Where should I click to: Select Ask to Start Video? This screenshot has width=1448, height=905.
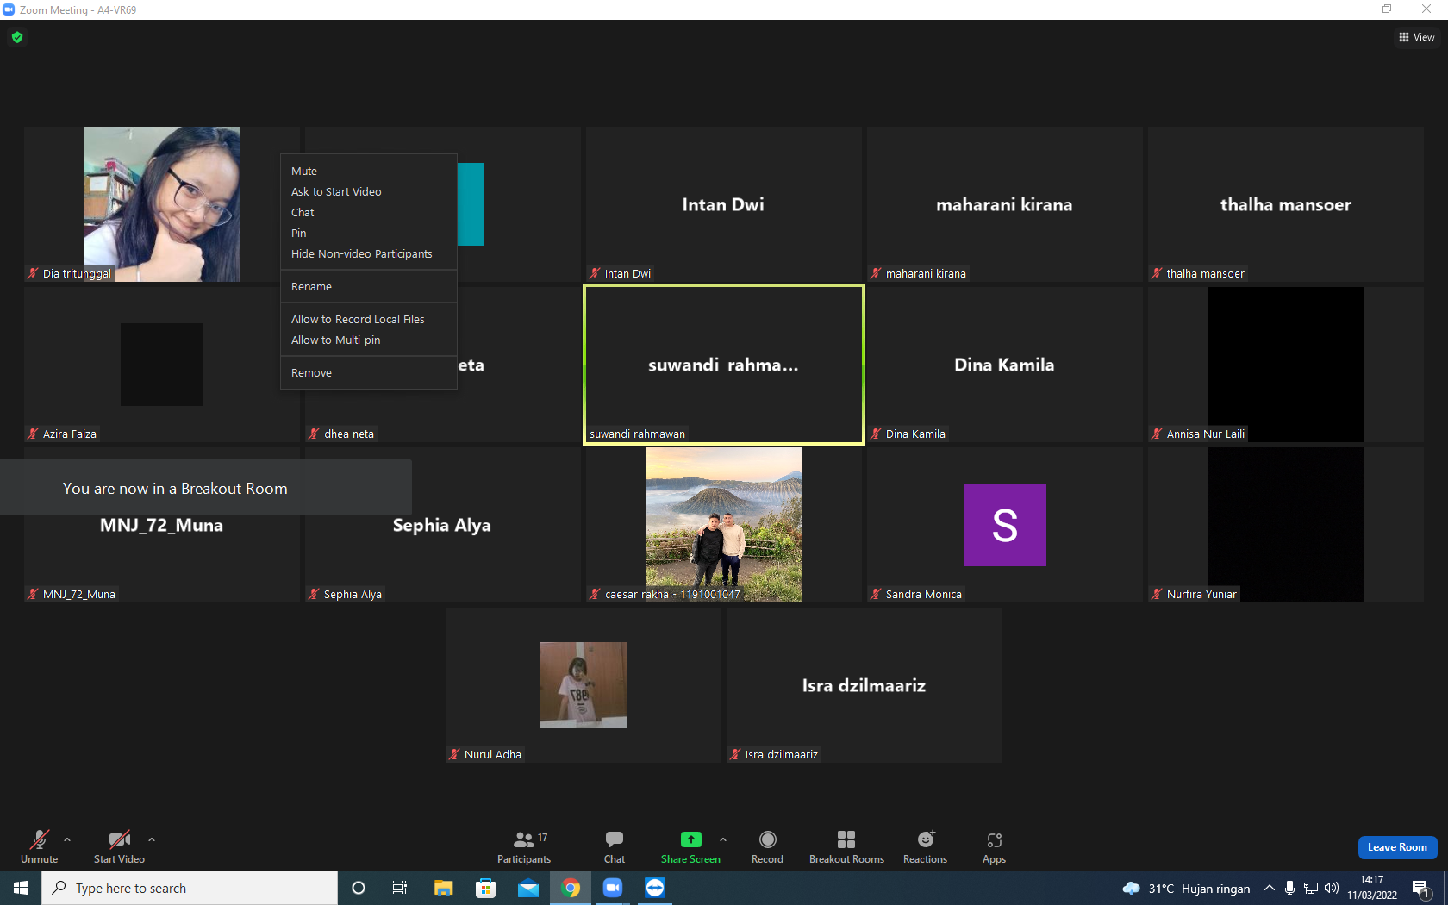(336, 192)
